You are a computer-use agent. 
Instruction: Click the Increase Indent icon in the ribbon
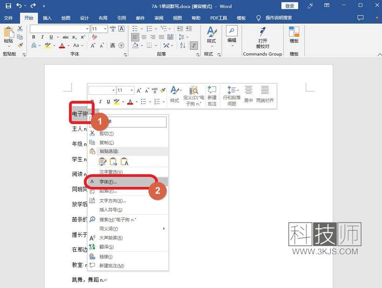[x=189, y=29]
